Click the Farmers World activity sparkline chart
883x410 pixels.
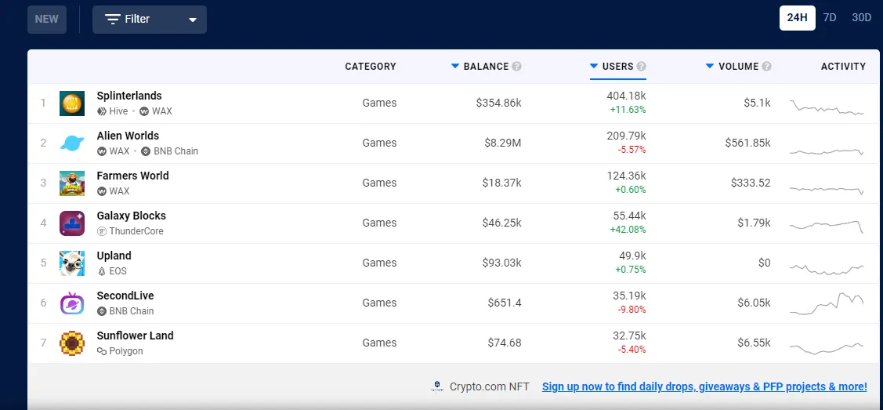tap(827, 190)
